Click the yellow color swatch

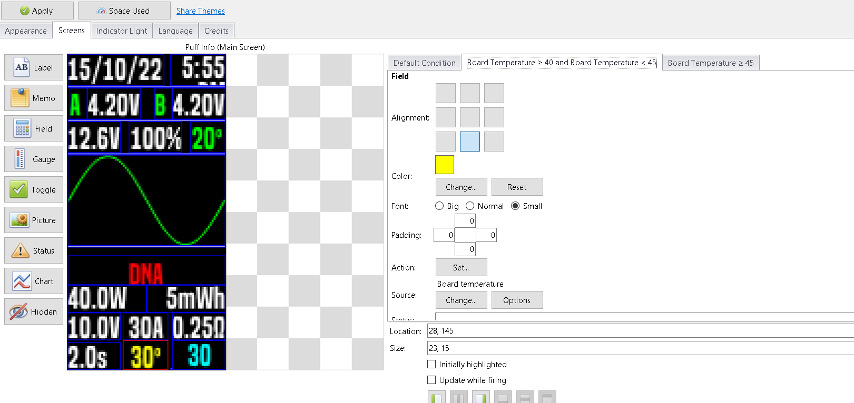[x=445, y=165]
